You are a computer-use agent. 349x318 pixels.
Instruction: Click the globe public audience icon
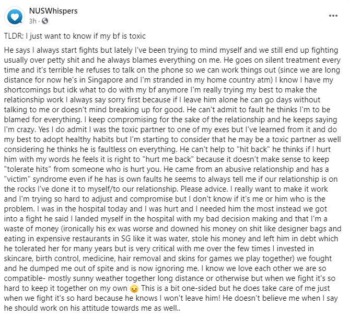45,21
